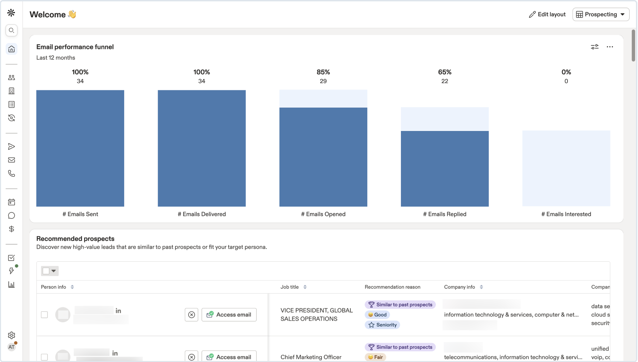Open the People icon in sidebar
This screenshot has height=362, width=638.
point(12,78)
